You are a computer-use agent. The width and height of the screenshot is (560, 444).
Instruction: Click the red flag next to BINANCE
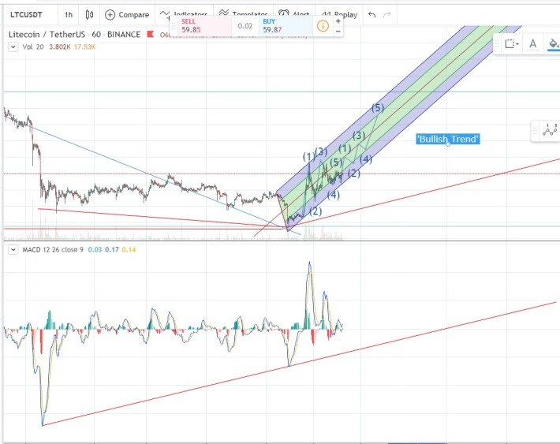[151, 34]
